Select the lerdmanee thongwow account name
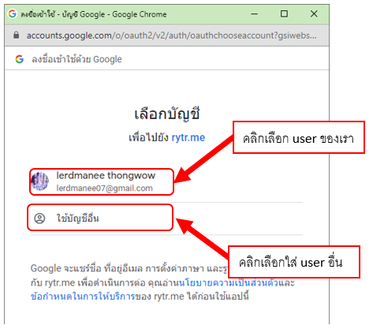 [x=106, y=175]
